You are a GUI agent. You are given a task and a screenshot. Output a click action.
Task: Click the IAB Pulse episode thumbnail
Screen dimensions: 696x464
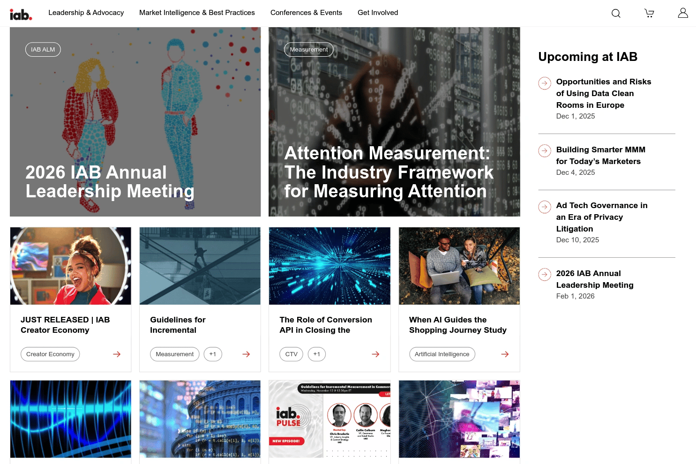[x=329, y=419]
